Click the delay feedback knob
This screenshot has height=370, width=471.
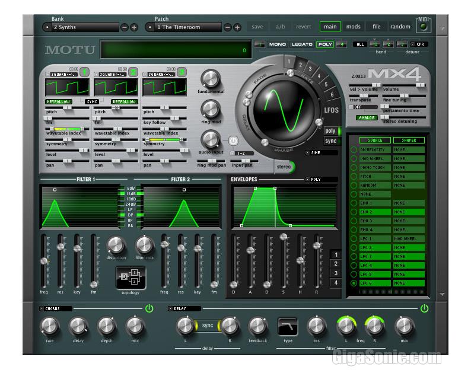[x=257, y=326]
